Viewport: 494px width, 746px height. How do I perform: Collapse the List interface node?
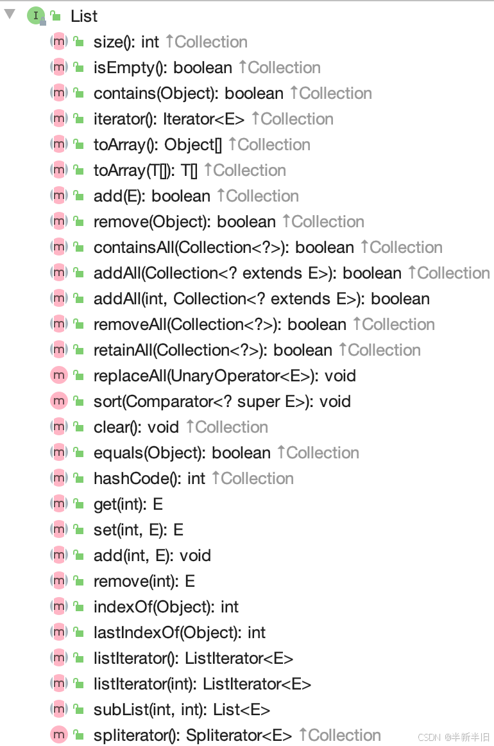point(10,14)
